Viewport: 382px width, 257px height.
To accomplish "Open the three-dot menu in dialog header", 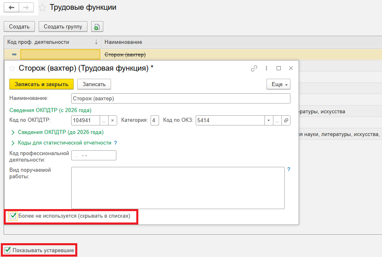I will pos(266,68).
